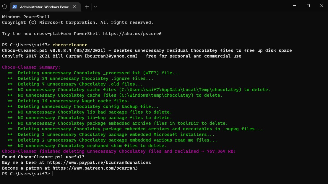Click the PowerShell icon on the tab
The image size is (328, 184).
15,6
